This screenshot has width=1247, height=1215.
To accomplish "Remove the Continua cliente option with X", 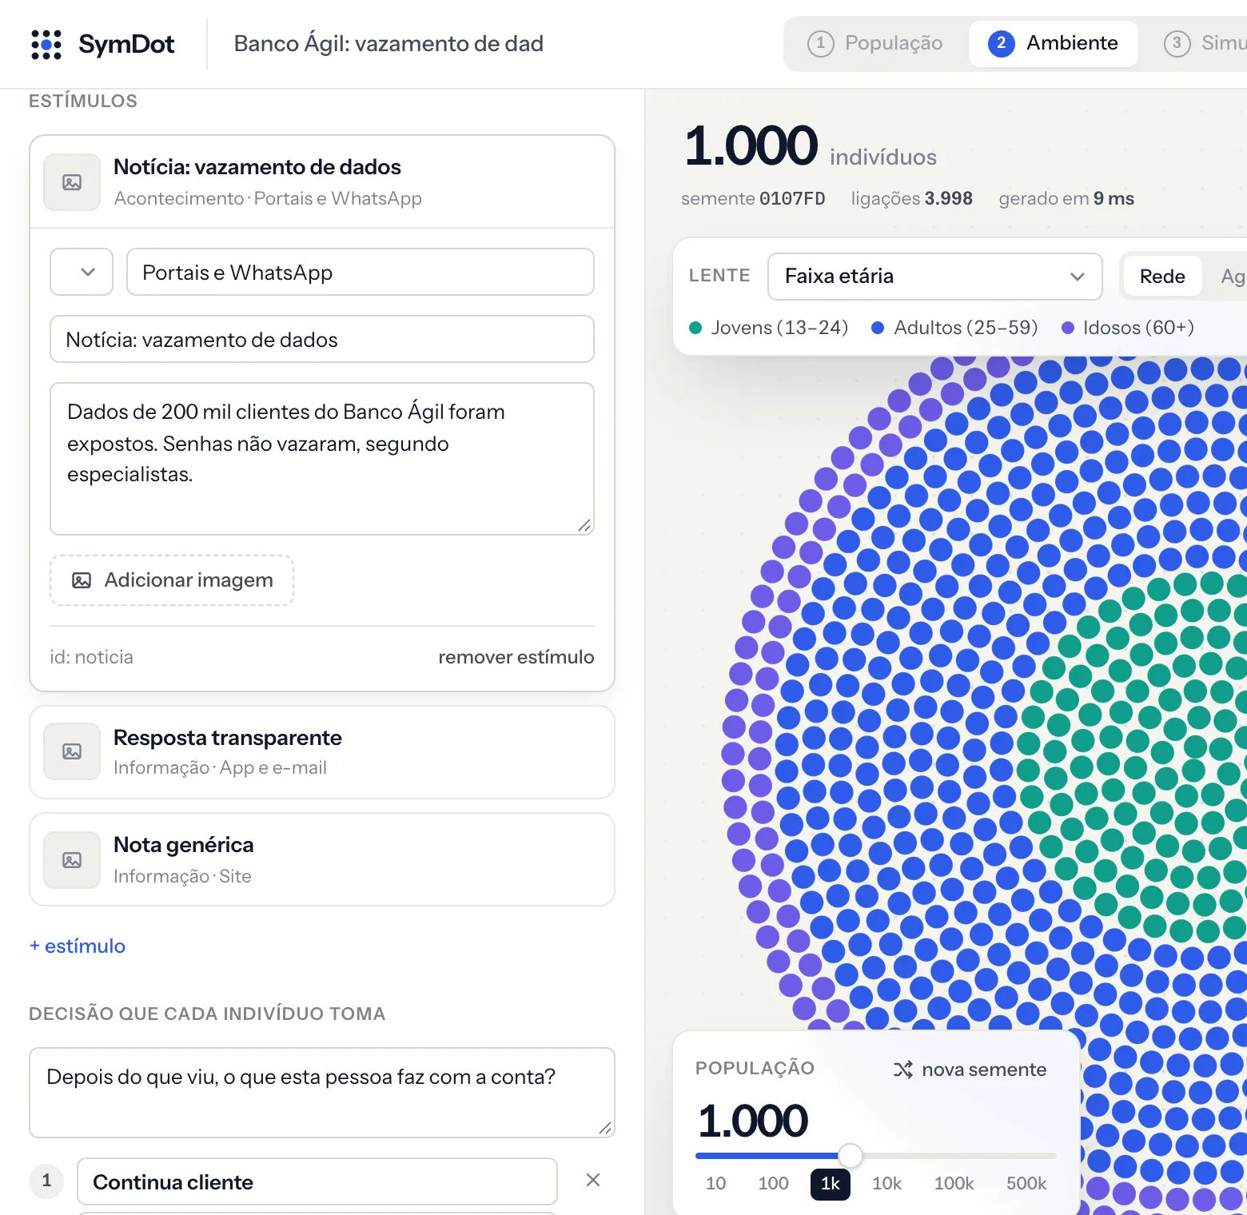I will click(x=593, y=1180).
